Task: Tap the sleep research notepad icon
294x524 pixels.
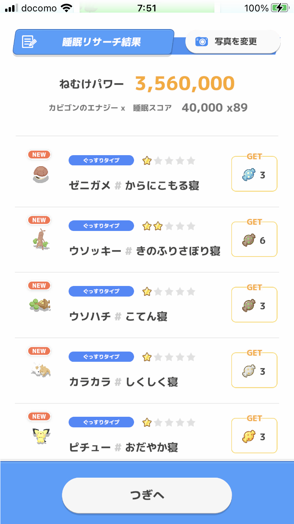Action: click(29, 42)
